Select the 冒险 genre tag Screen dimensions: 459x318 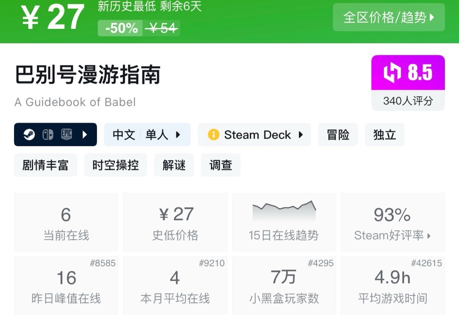pyautogui.click(x=337, y=135)
